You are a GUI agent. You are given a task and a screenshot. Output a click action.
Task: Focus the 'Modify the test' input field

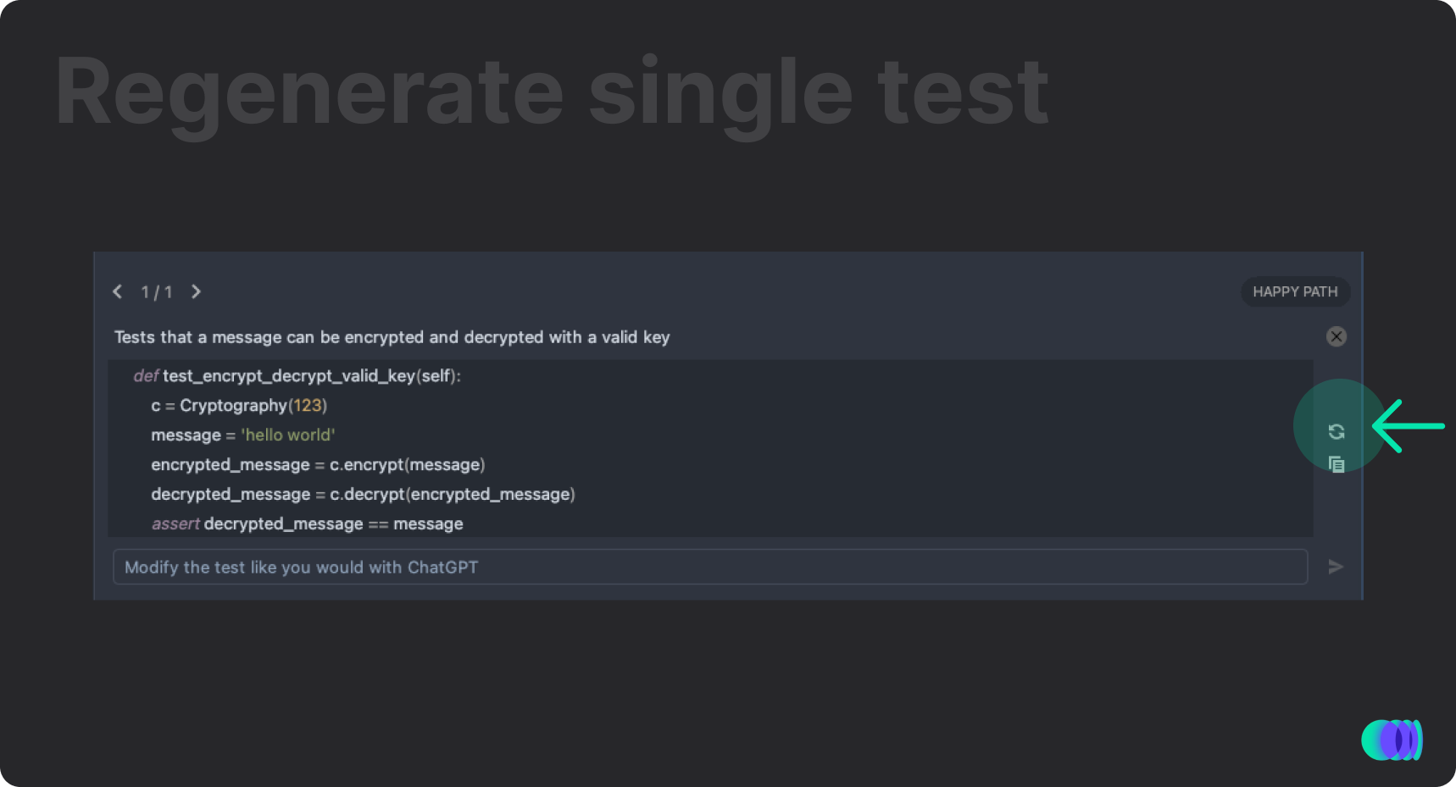pyautogui.click(x=710, y=567)
